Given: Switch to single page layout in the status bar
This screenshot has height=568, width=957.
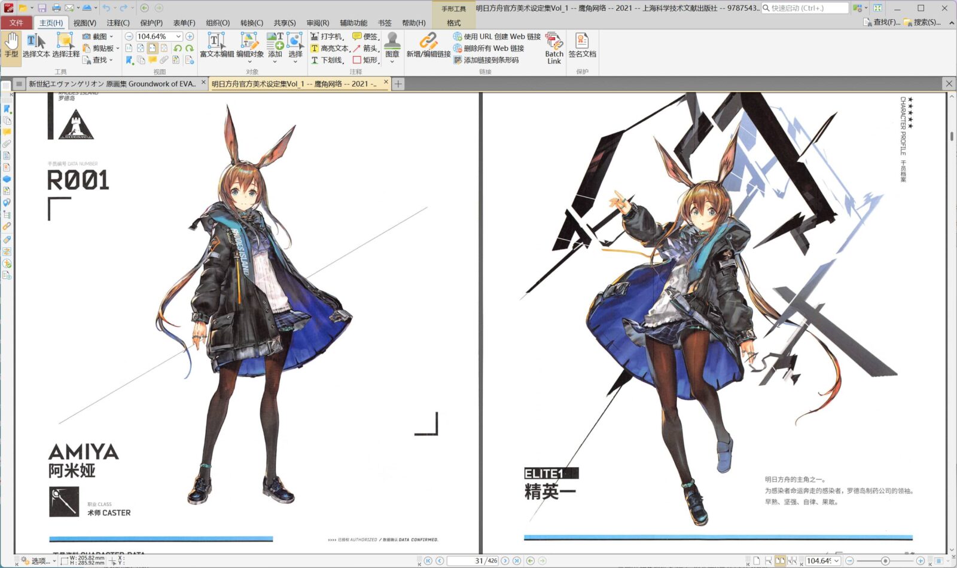Looking at the screenshot, I should pos(757,561).
